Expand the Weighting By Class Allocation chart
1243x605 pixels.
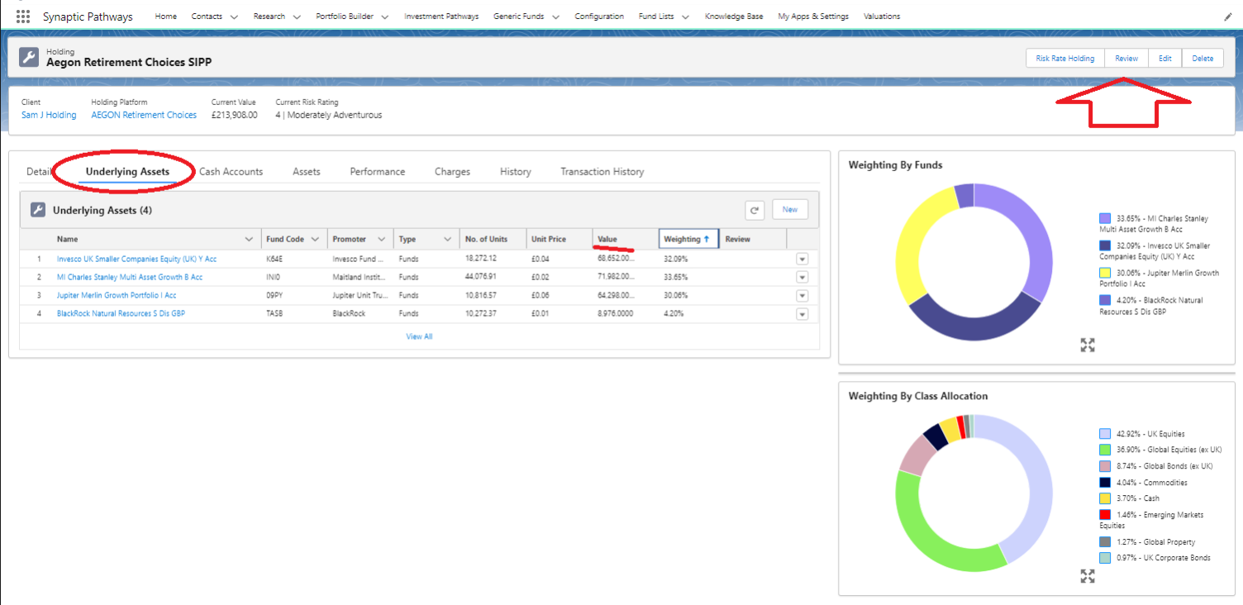click(1088, 575)
